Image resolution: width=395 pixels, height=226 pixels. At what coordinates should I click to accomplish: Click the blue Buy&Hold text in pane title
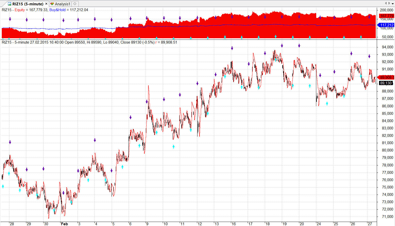coord(57,10)
